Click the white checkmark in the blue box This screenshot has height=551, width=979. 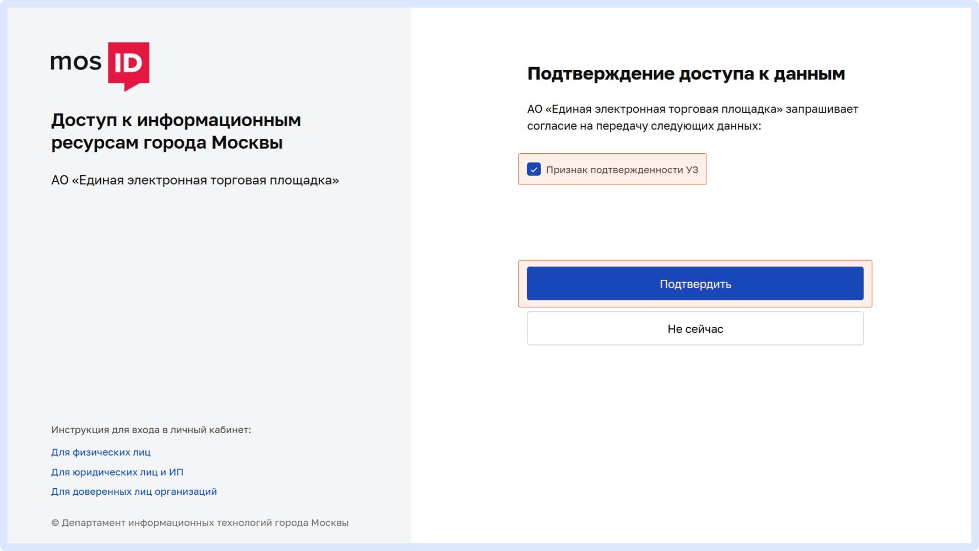[x=534, y=170]
